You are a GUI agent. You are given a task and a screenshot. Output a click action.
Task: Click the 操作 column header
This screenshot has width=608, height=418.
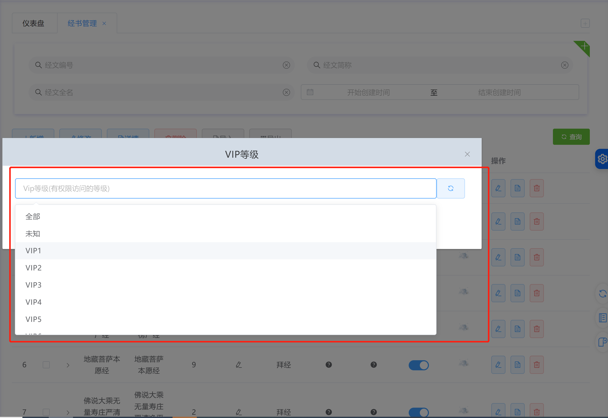498,161
